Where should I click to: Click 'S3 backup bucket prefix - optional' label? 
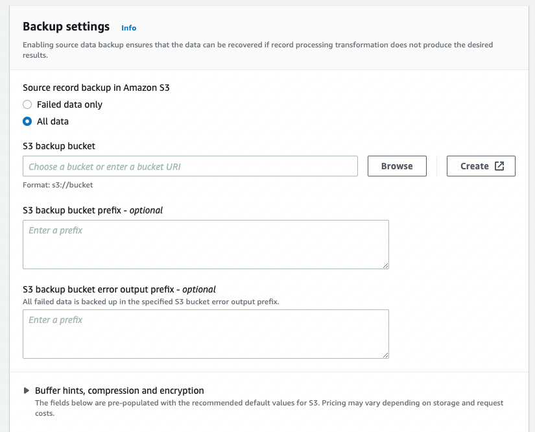93,210
